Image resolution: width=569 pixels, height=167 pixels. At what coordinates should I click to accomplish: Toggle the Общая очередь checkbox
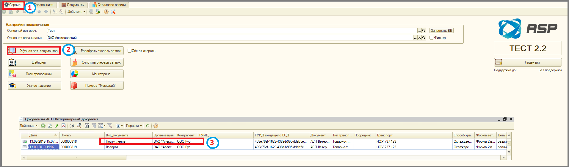point(129,51)
